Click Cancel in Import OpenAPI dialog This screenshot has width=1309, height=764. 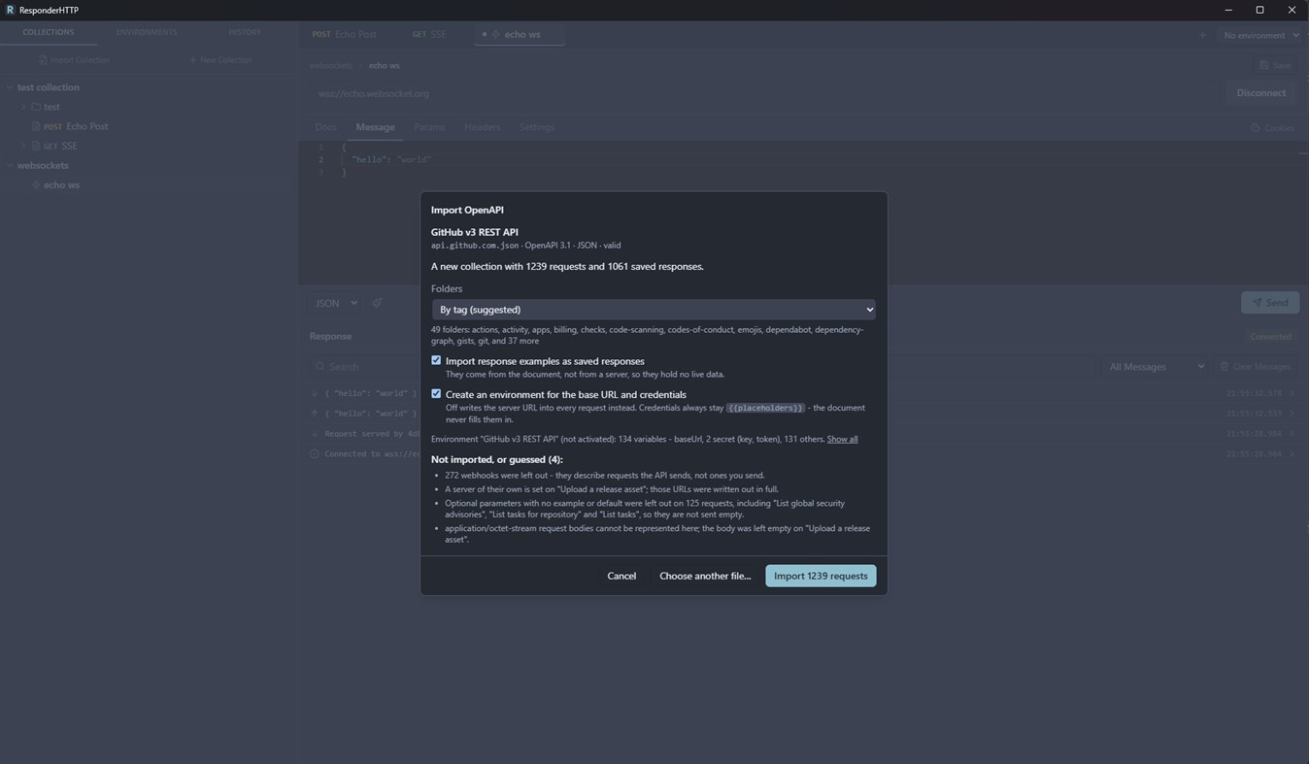(621, 576)
